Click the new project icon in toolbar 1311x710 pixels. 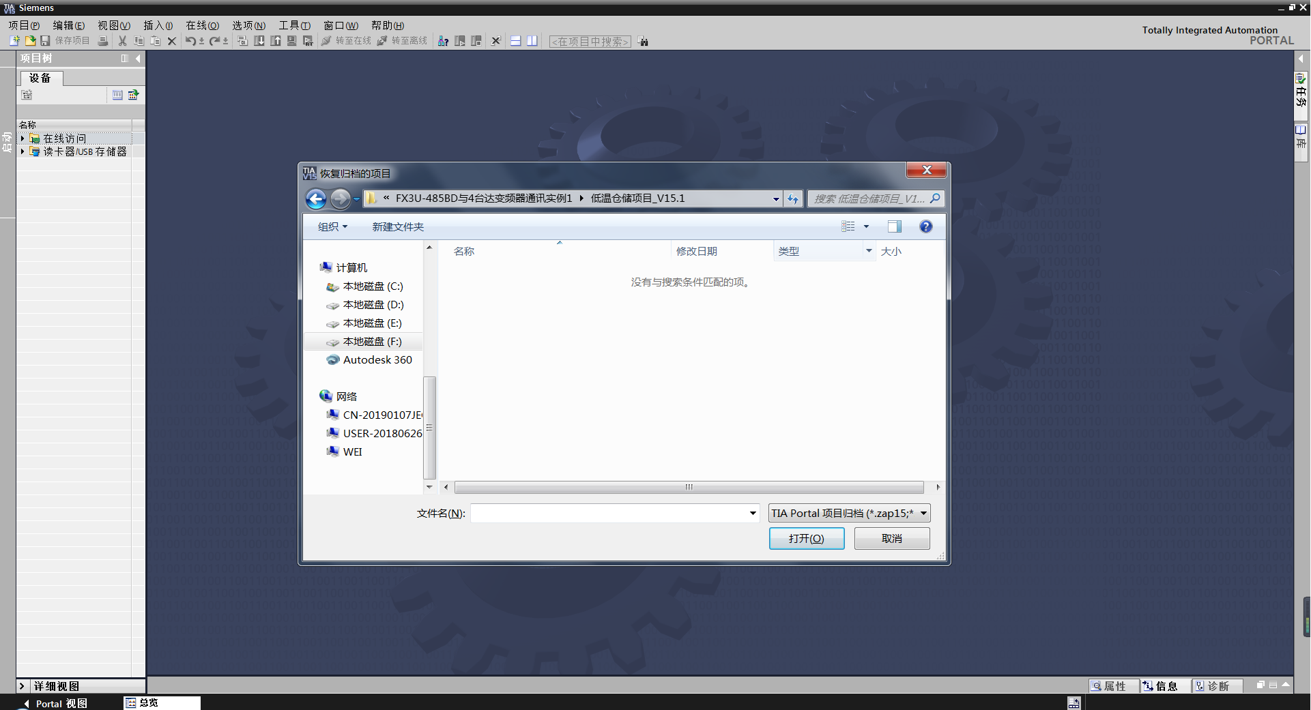(14, 41)
